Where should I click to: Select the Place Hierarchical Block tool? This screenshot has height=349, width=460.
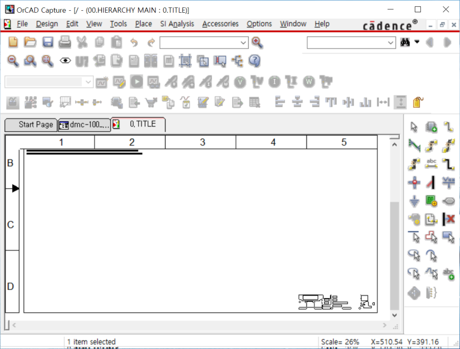(x=431, y=202)
